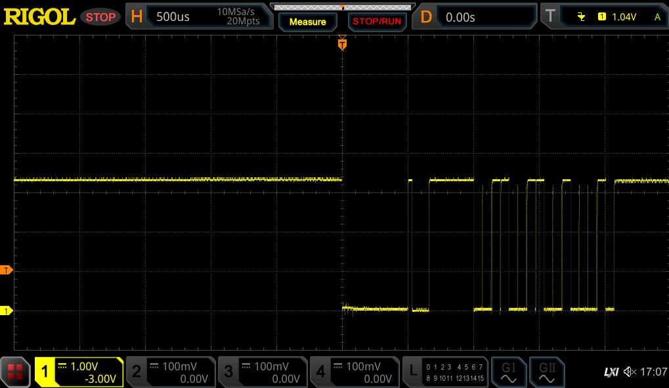669x388 pixels.
Task: Open the red function navigation grid icon
Action: [x=15, y=372]
